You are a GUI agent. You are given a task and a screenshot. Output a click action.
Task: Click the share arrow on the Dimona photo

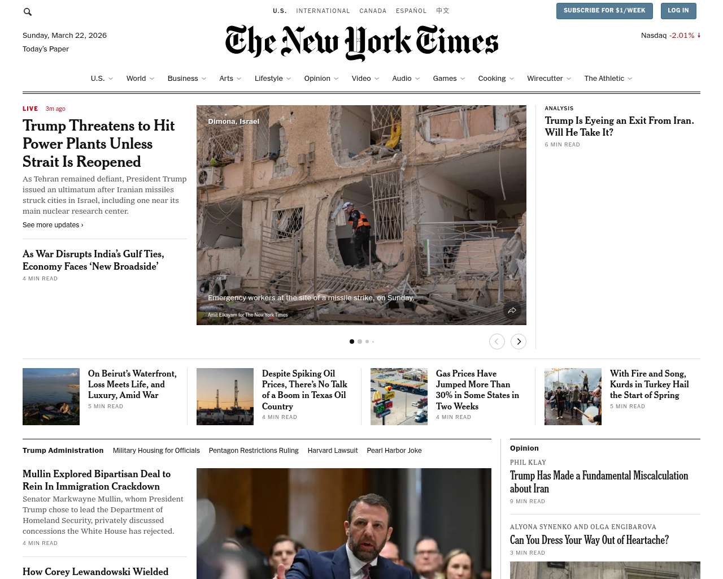tap(512, 310)
